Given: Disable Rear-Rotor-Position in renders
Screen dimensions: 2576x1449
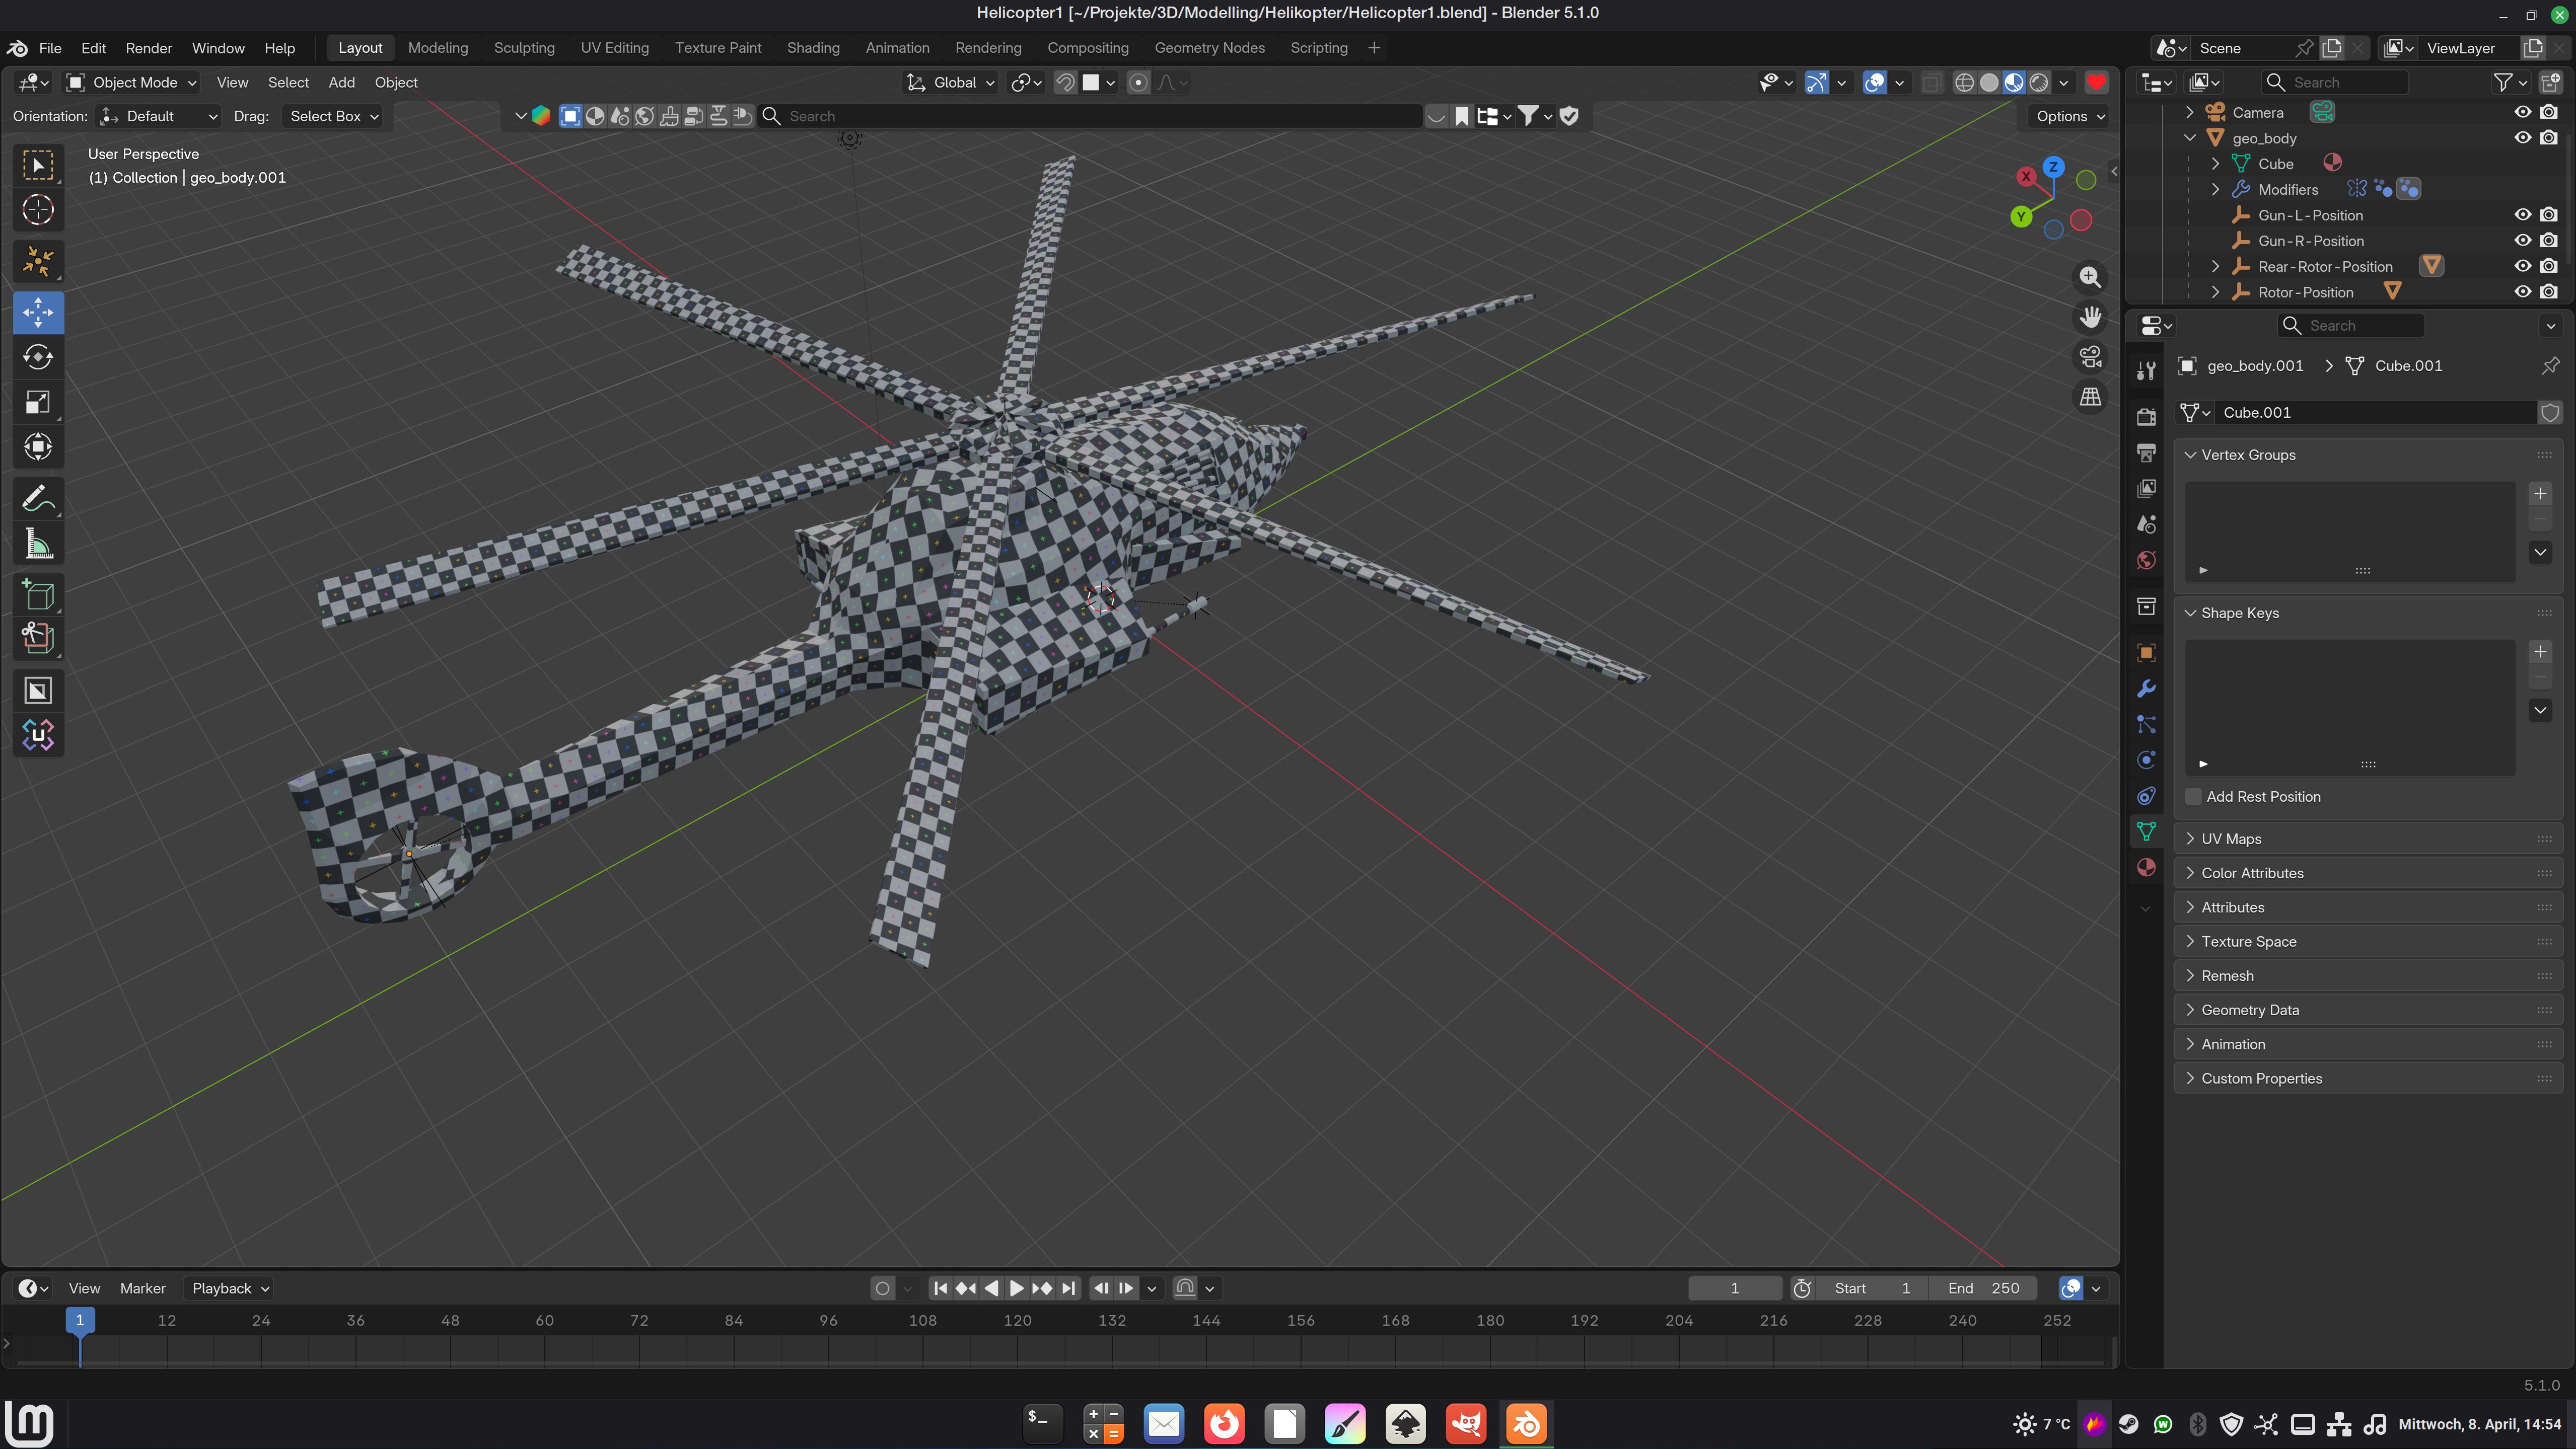Looking at the screenshot, I should point(2549,267).
